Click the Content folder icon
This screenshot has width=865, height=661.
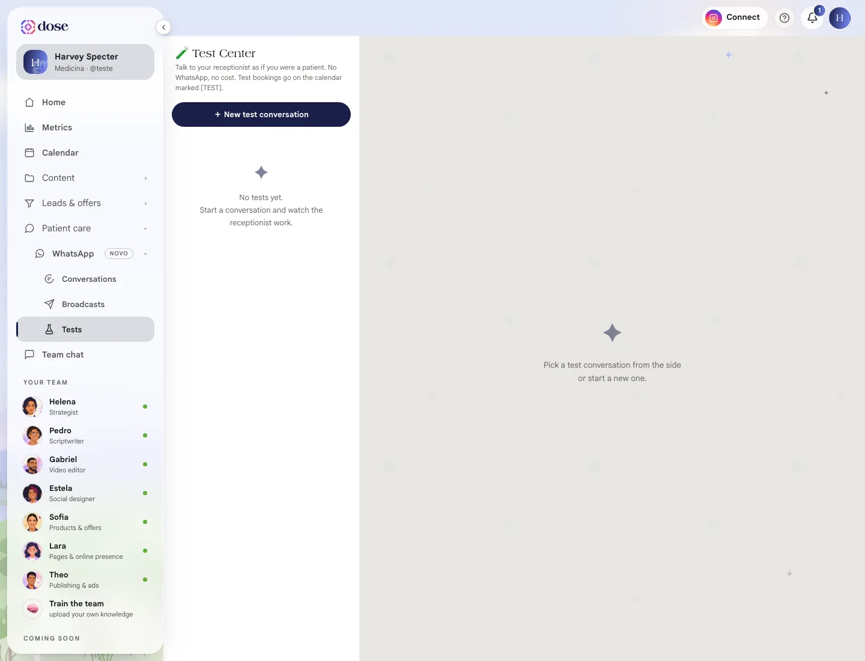(29, 178)
